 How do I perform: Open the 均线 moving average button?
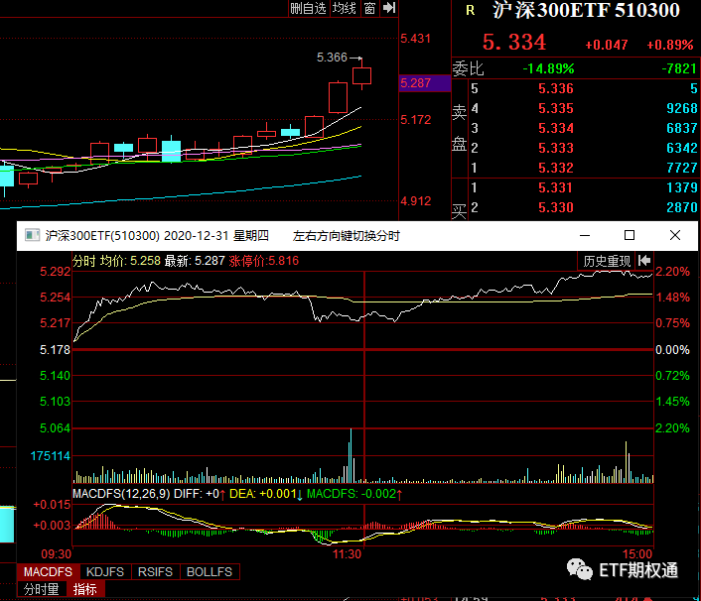345,8
